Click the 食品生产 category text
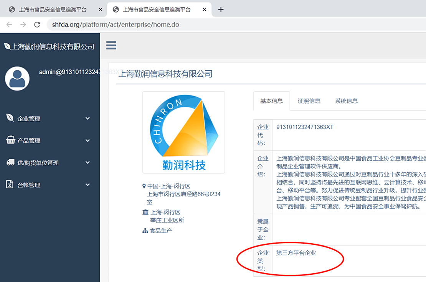This screenshot has width=426, height=282. [161, 231]
